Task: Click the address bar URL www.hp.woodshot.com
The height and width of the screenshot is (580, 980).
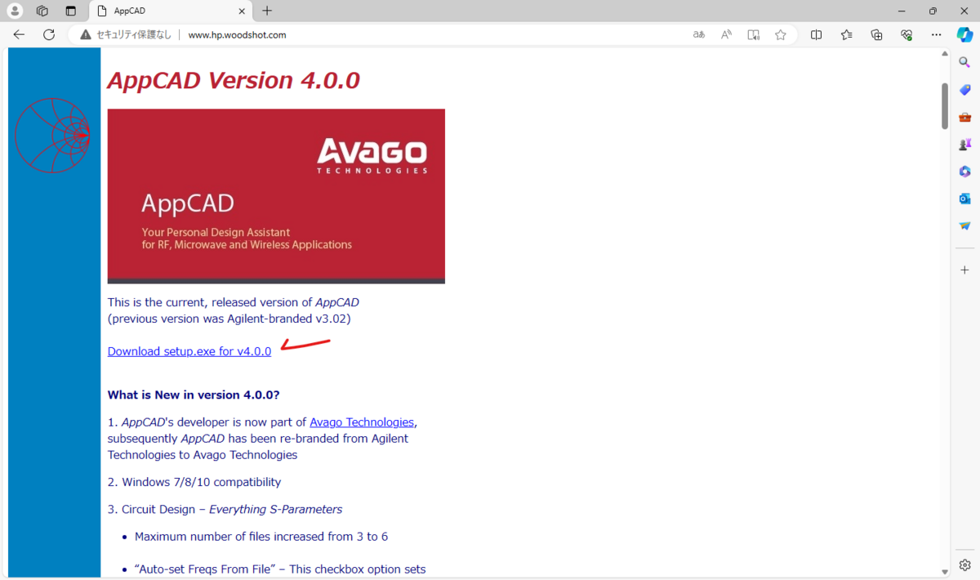Action: [237, 35]
